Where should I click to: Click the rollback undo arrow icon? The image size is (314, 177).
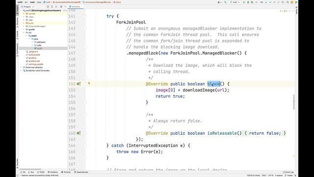[x=283, y=2]
